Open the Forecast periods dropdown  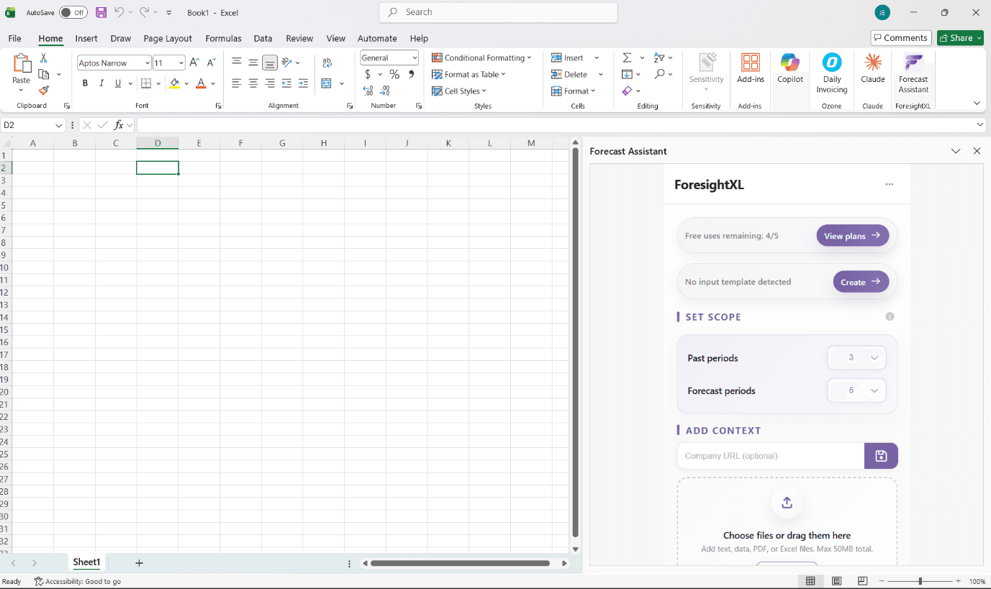coord(856,391)
